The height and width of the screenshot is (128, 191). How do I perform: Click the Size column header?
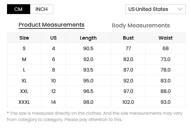tap(24, 38)
